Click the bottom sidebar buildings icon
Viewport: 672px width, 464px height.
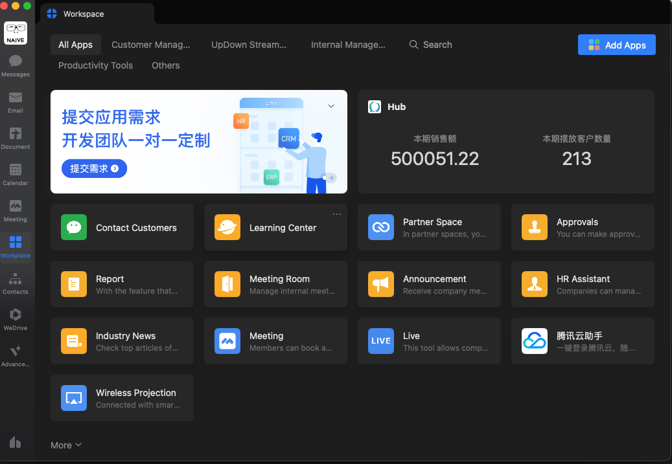click(16, 442)
